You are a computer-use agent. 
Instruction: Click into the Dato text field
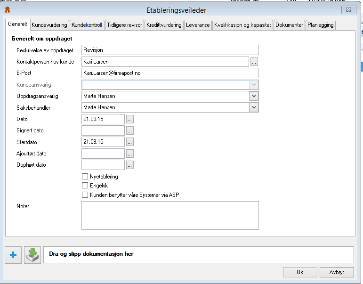[103, 119]
